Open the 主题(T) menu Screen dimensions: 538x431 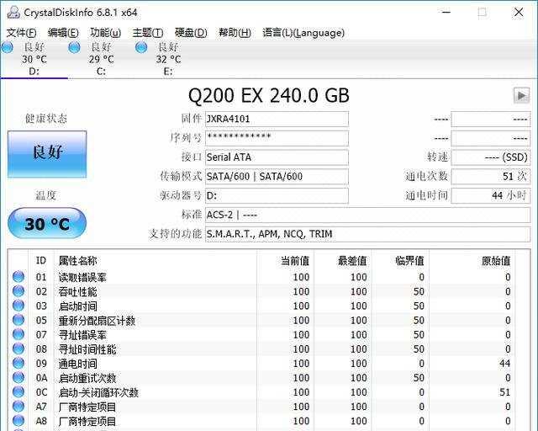[x=148, y=33]
